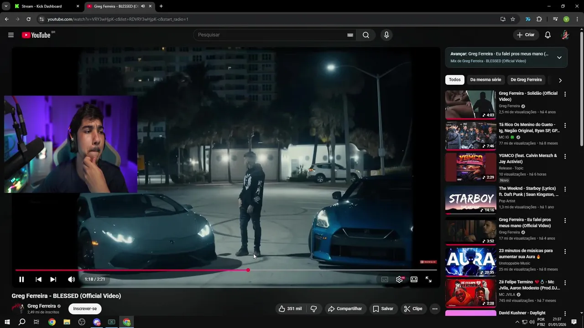Bookmark this page star
The width and height of the screenshot is (584, 328).
[513, 19]
